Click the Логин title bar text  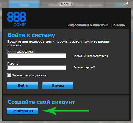point(66,4)
